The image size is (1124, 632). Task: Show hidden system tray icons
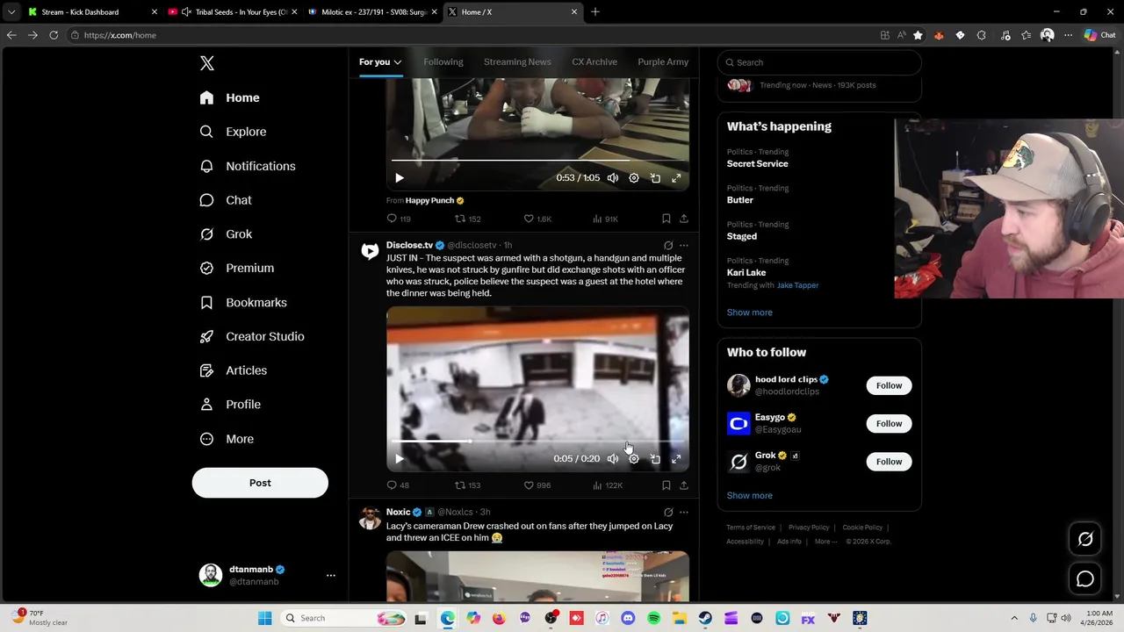pos(1014,618)
